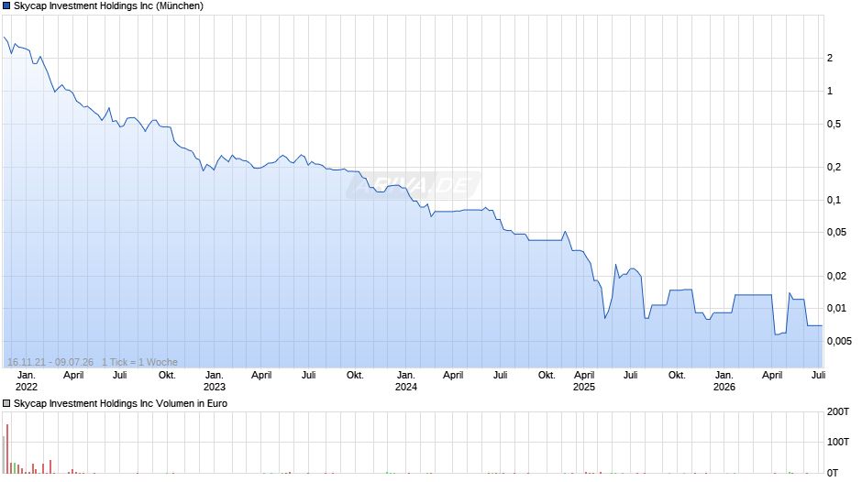Click the price axis value '0,2'

[x=834, y=167]
